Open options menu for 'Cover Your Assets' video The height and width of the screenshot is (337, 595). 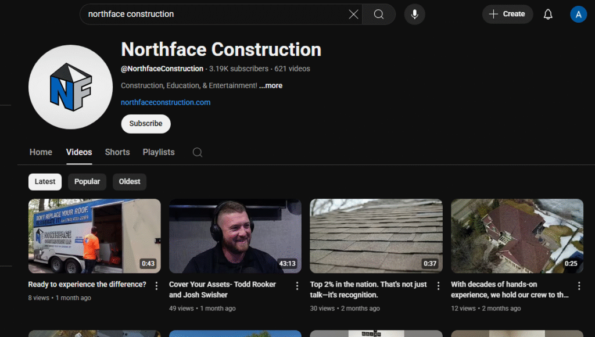[x=297, y=285]
